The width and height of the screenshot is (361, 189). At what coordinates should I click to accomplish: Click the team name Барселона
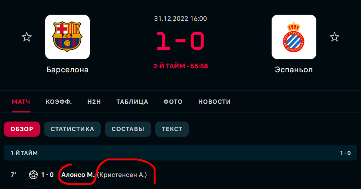tap(67, 70)
